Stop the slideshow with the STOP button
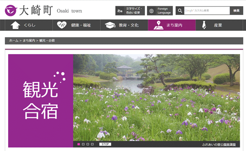Image resolution: width=246 pixels, height=151 pixels. coord(105,144)
